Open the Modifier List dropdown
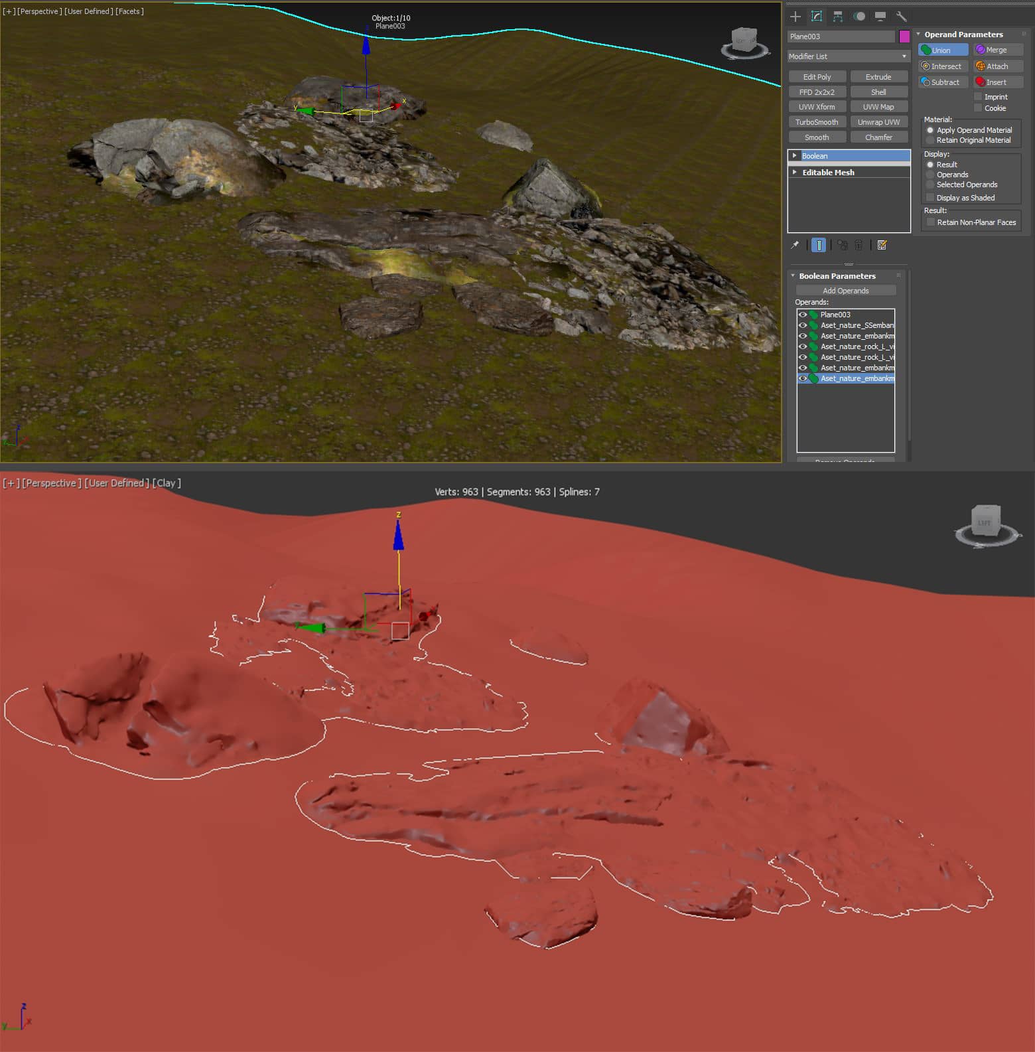The width and height of the screenshot is (1035, 1052). (848, 56)
